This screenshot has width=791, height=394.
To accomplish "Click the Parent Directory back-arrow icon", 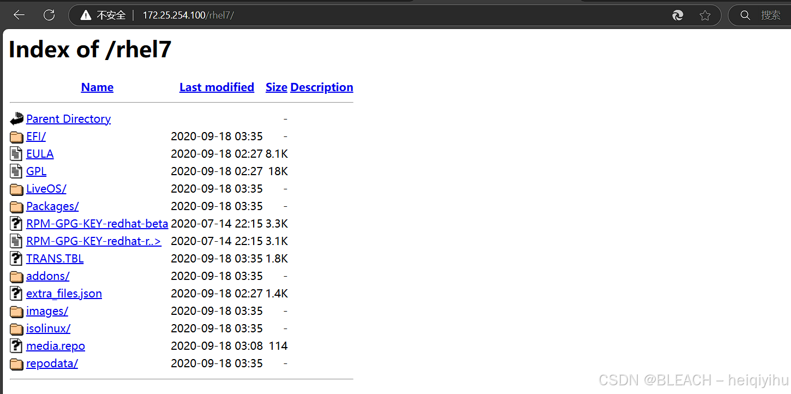I will 17,118.
